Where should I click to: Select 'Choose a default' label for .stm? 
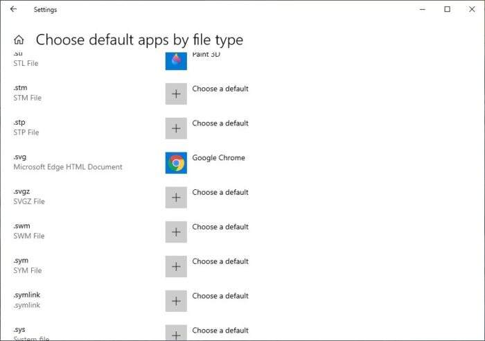pos(220,89)
